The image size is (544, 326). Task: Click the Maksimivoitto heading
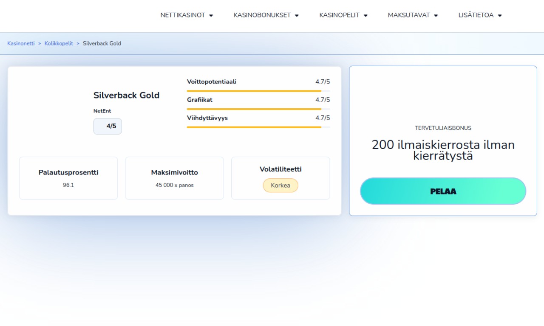(174, 172)
